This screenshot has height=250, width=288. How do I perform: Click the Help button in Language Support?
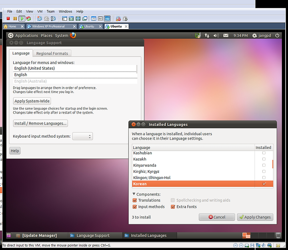coord(15,151)
